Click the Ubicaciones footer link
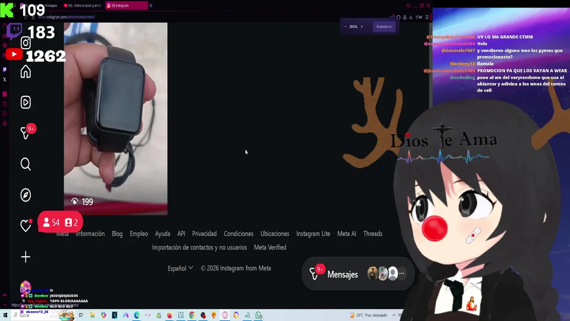This screenshot has height=321, width=570. 275,234
